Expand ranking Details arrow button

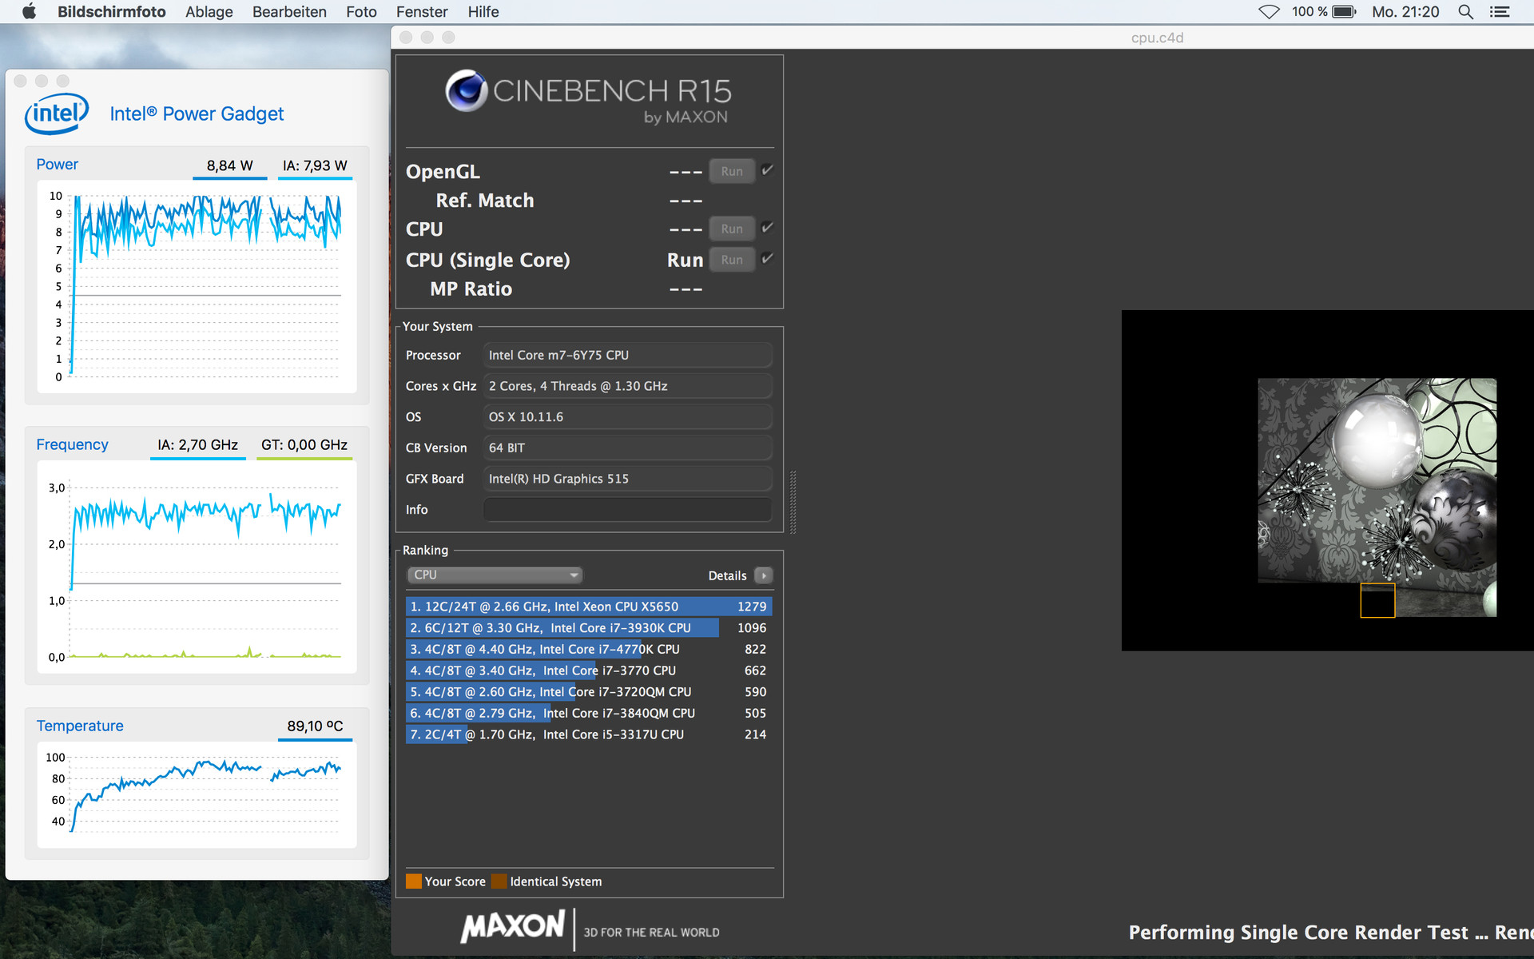[x=764, y=575]
